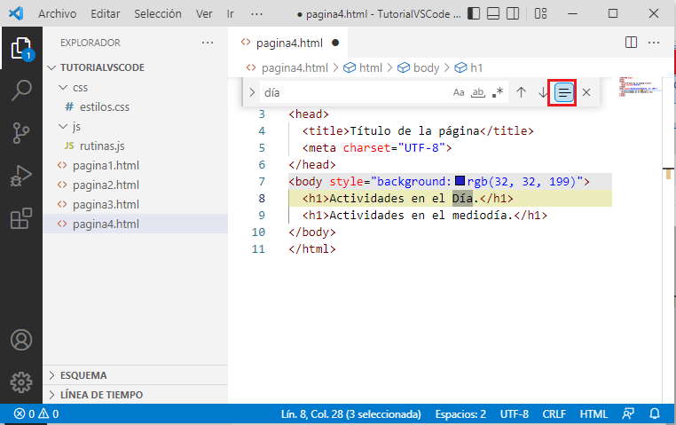Collapse the TUTORIALVSCODE folder root
Screen dimensions: 676x425
click(51, 67)
